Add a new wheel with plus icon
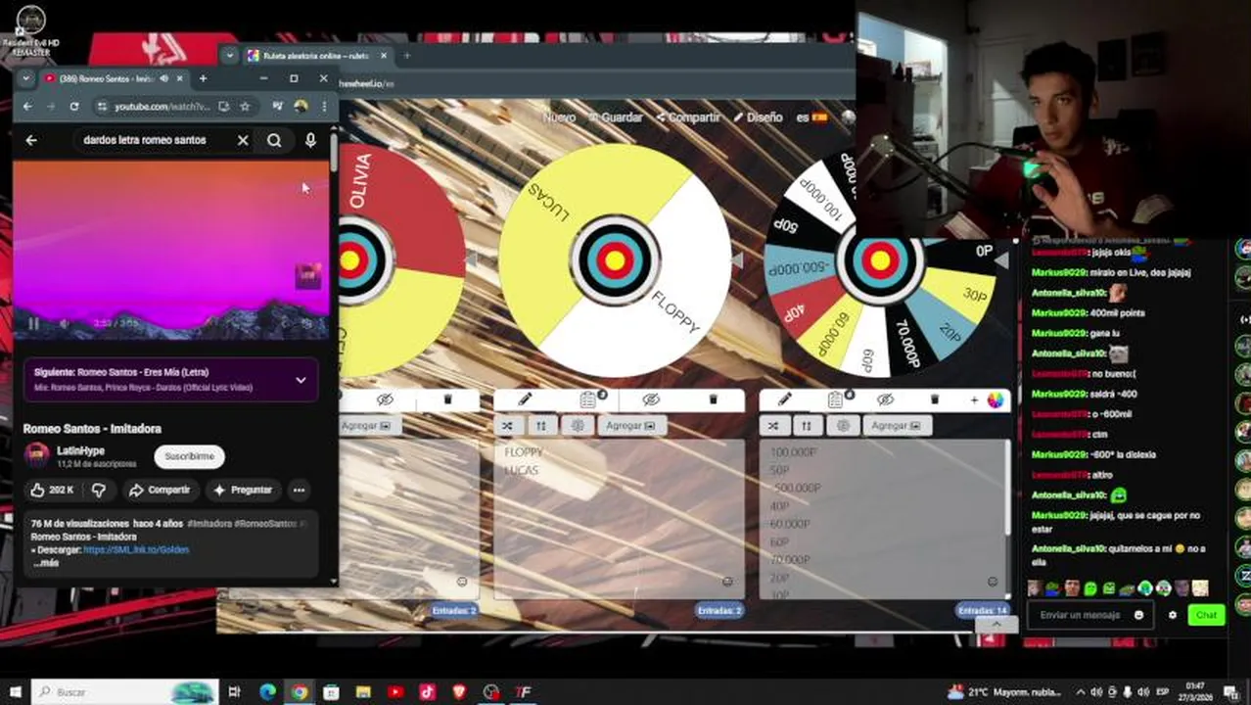The width and height of the screenshot is (1251, 705). (974, 399)
